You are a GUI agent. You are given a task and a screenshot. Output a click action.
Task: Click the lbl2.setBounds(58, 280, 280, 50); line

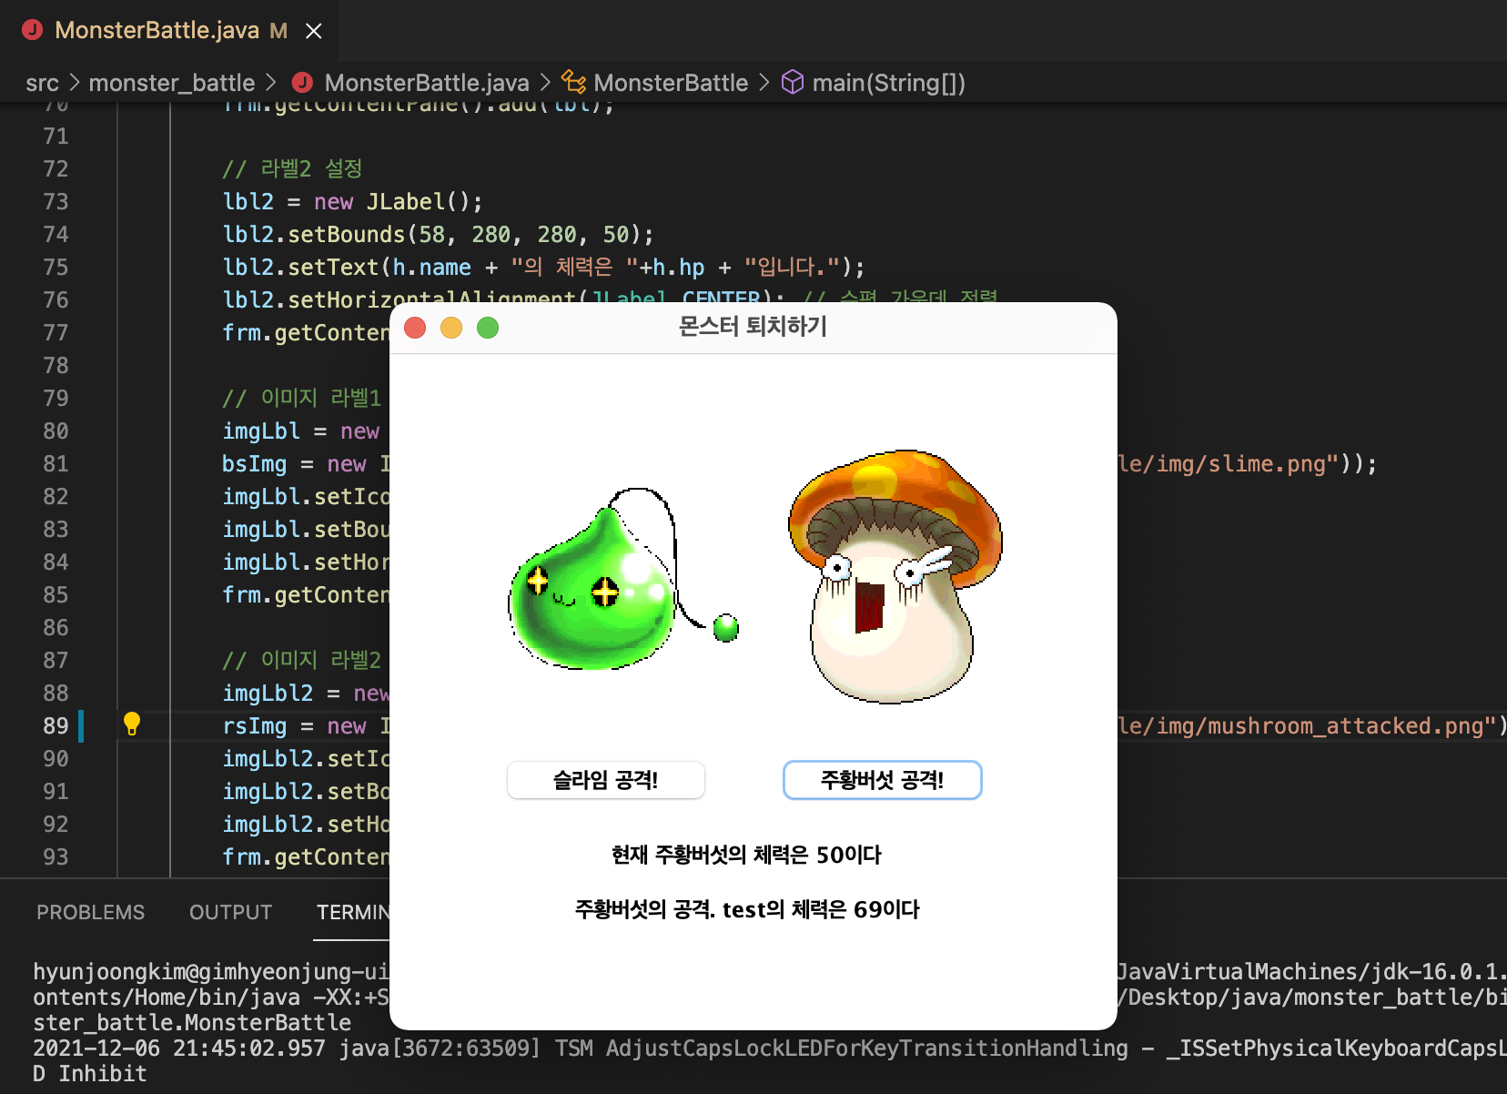438,234
